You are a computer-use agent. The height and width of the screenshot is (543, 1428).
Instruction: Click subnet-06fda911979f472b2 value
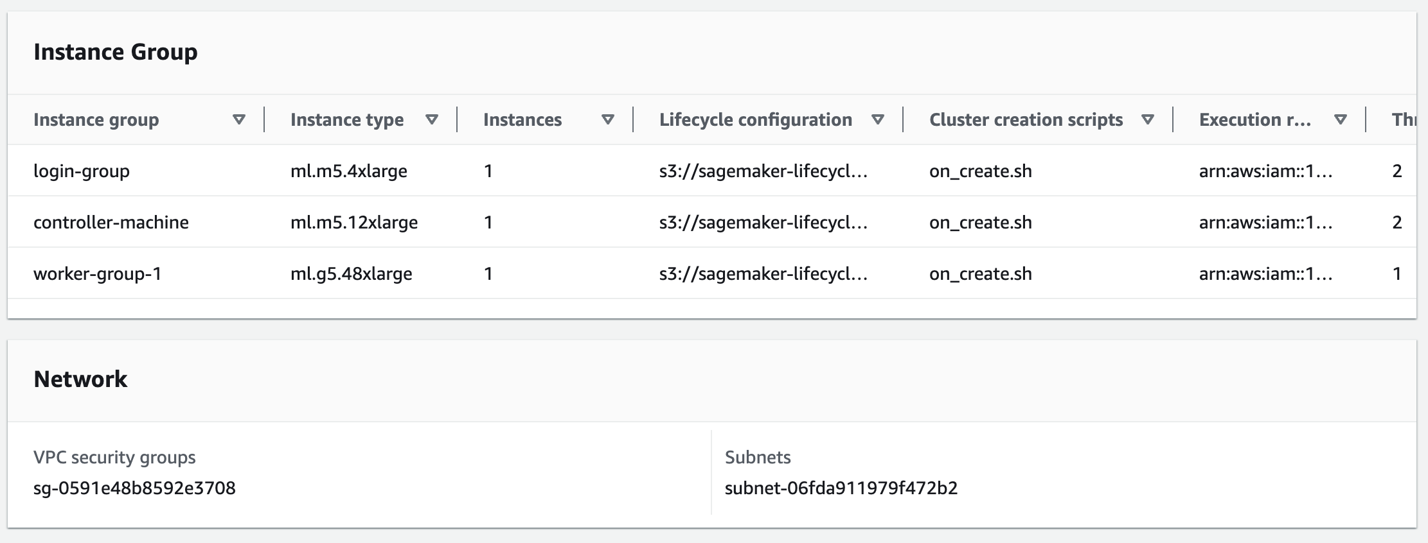pyautogui.click(x=841, y=488)
